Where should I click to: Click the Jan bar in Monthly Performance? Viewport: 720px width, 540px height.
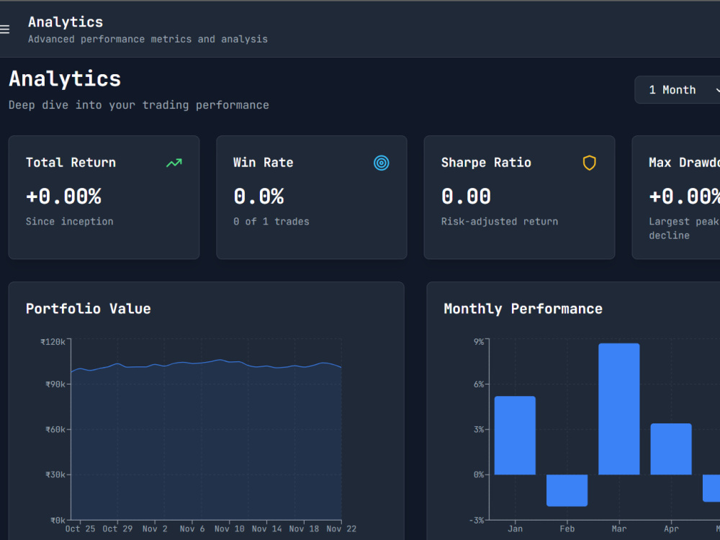coord(515,436)
